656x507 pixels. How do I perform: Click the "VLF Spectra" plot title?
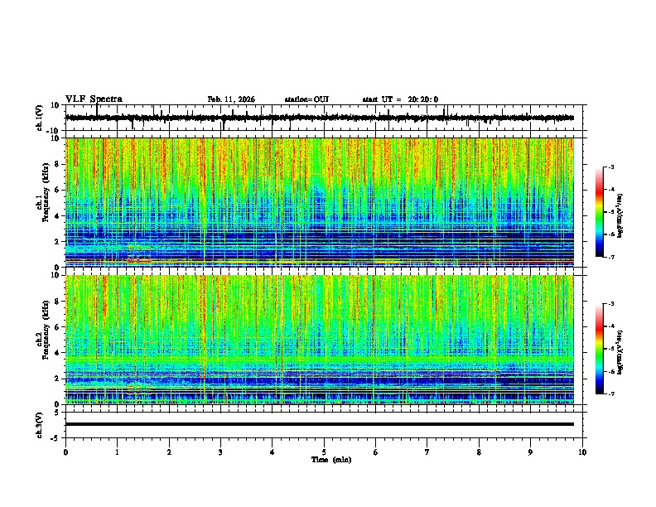click(x=94, y=99)
